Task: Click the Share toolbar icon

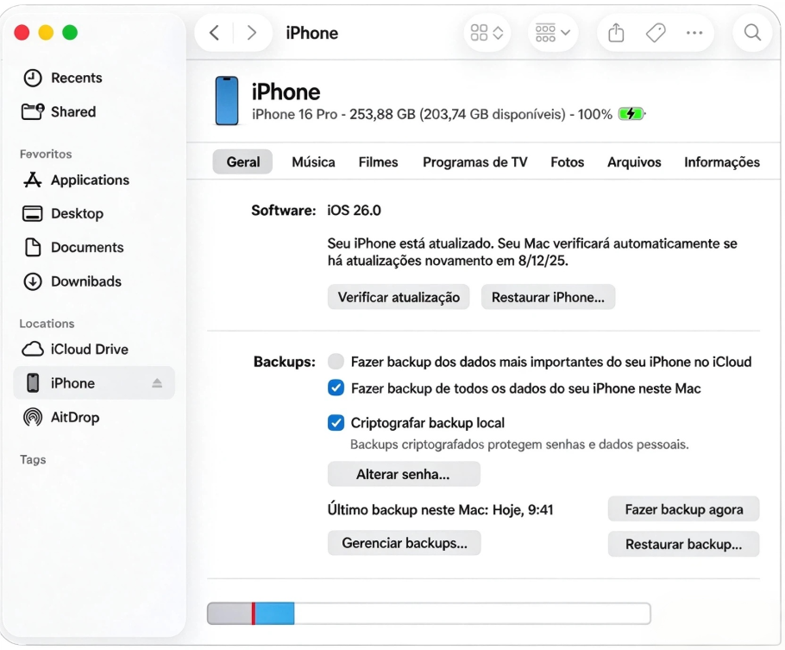Action: pos(616,33)
